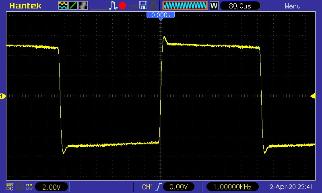Click the dual sine wave display icon

click(x=63, y=6)
